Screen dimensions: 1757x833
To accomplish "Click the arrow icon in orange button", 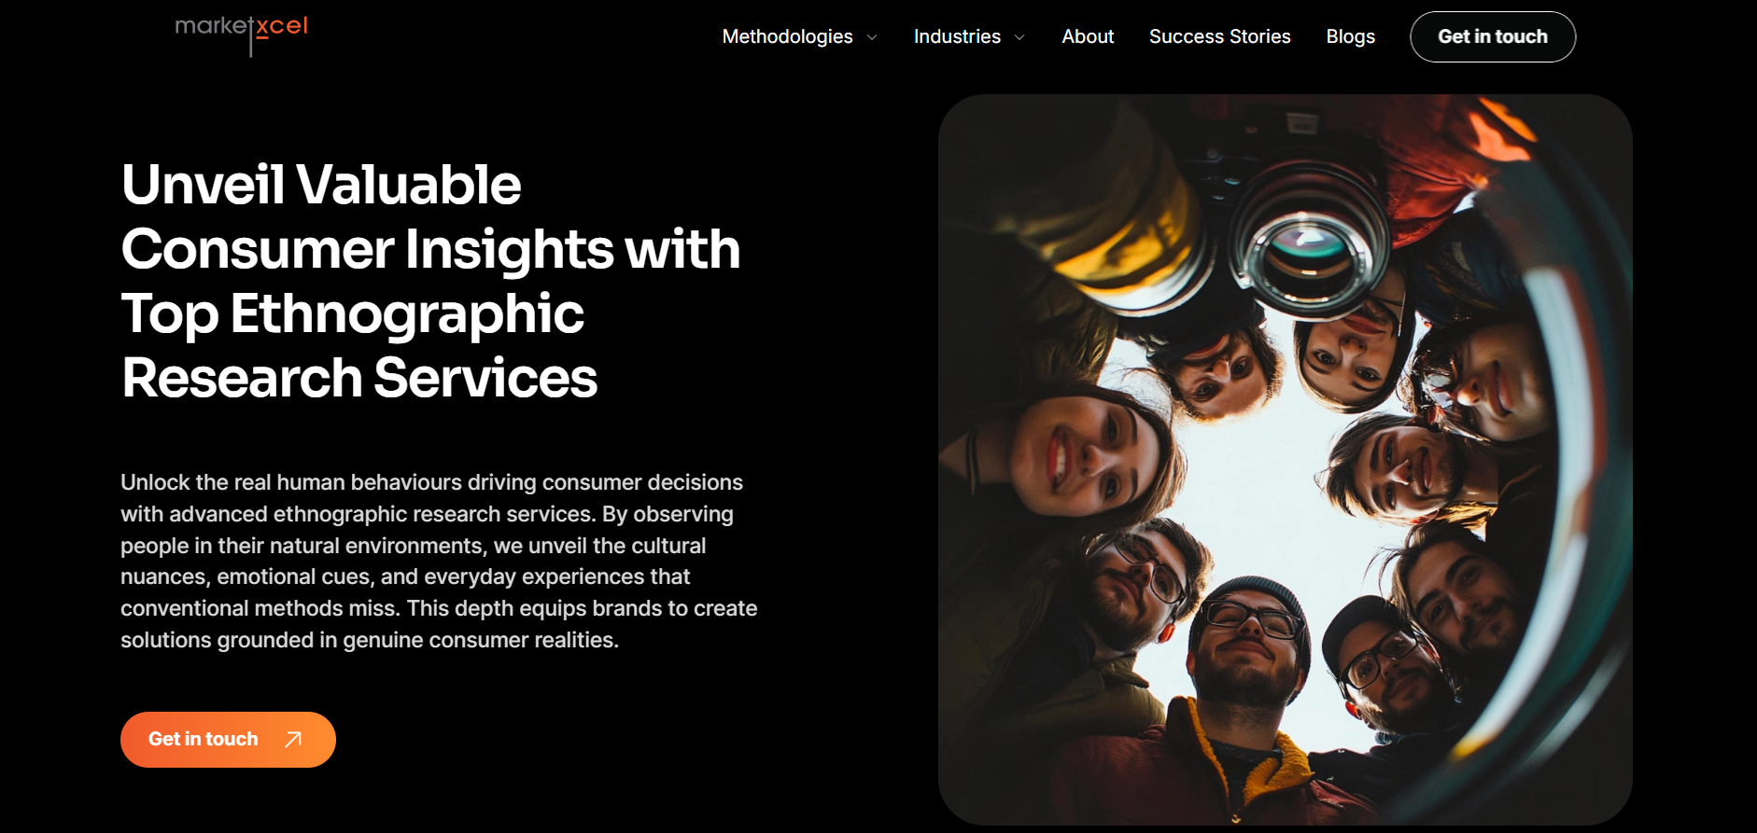I will tap(293, 740).
